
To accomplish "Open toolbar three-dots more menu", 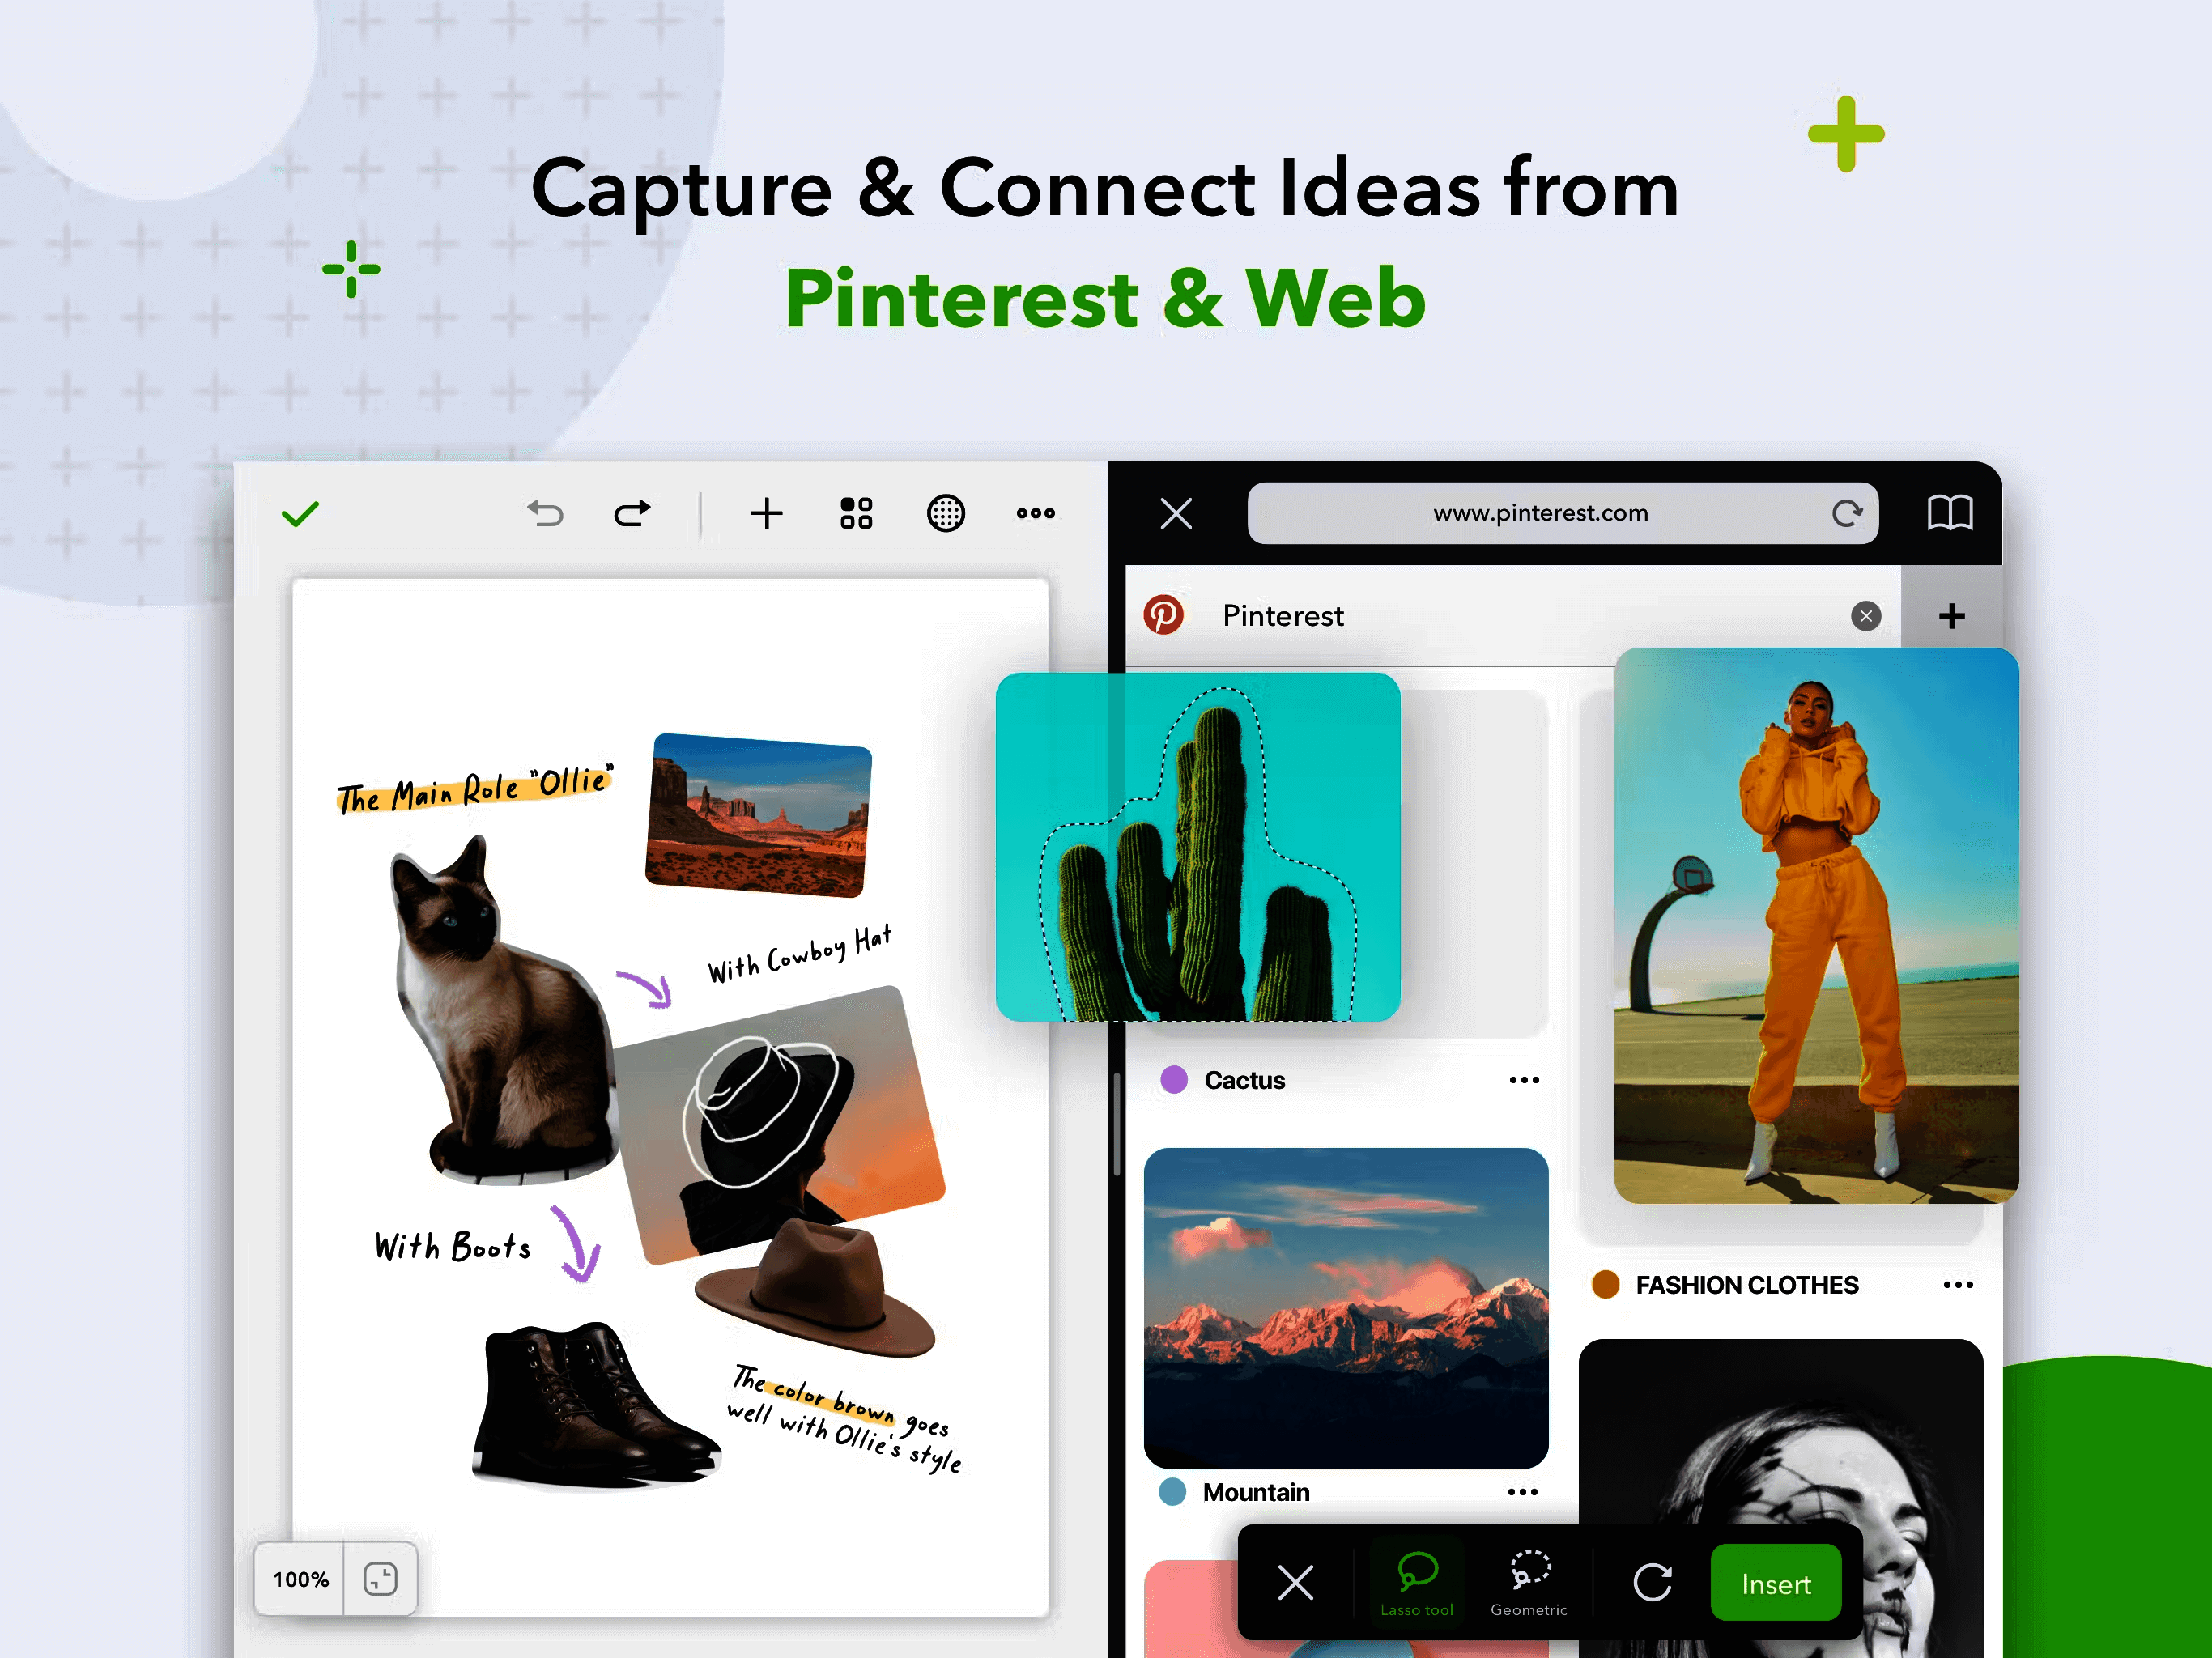I will tap(1035, 514).
